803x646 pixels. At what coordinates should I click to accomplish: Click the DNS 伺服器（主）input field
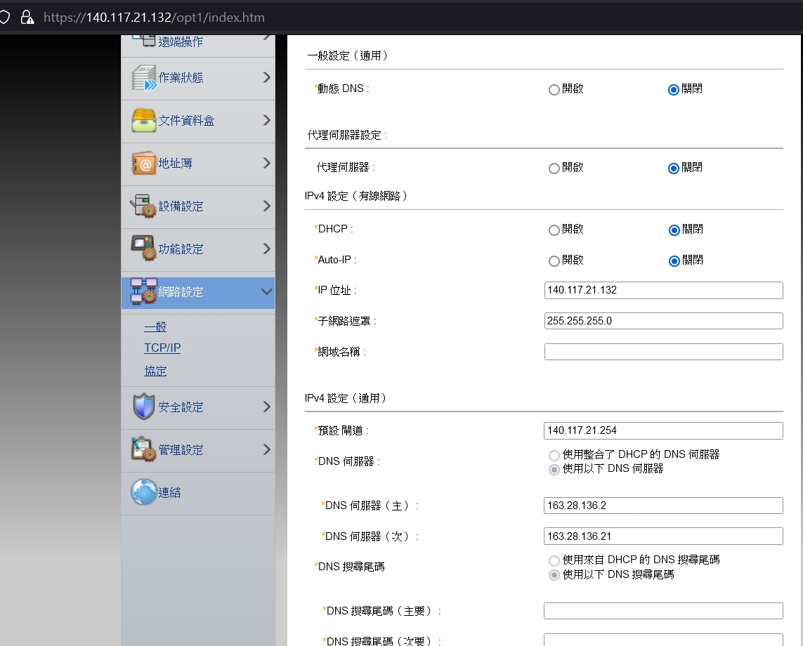click(x=663, y=506)
